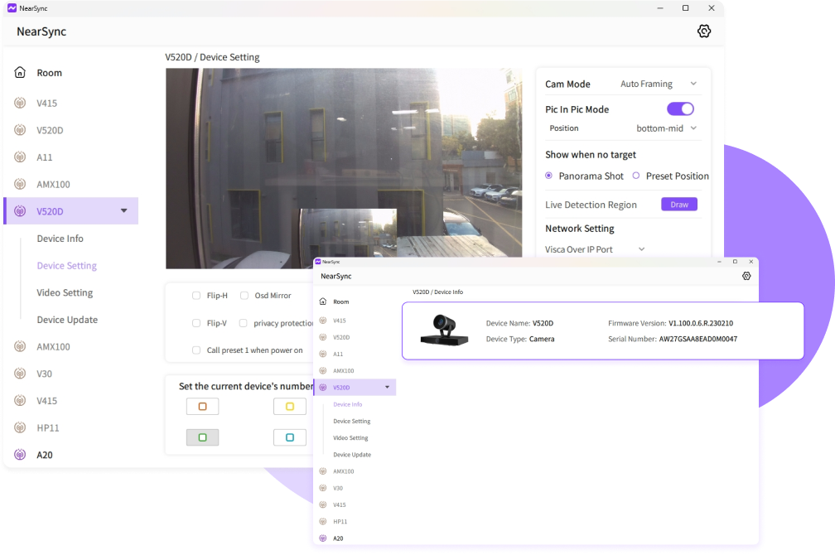
Task: Click the Room home icon in large window sidebar
Action: pos(20,72)
